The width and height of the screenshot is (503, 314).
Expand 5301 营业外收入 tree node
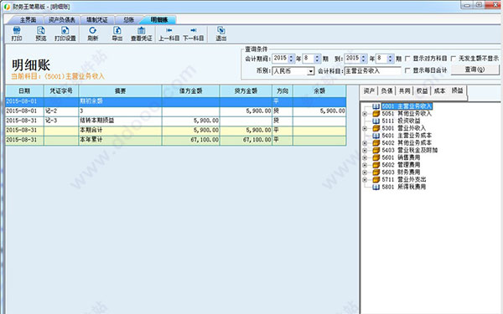pyautogui.click(x=365, y=128)
